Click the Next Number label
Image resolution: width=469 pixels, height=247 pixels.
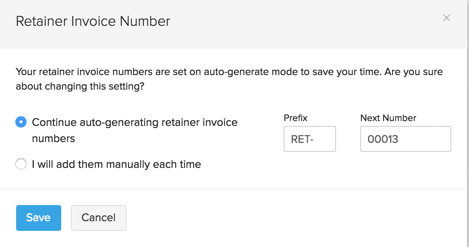click(x=388, y=118)
